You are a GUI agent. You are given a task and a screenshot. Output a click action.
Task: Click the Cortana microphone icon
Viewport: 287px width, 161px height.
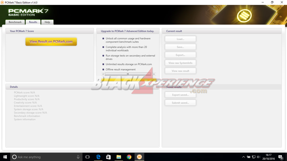[x=78, y=157]
